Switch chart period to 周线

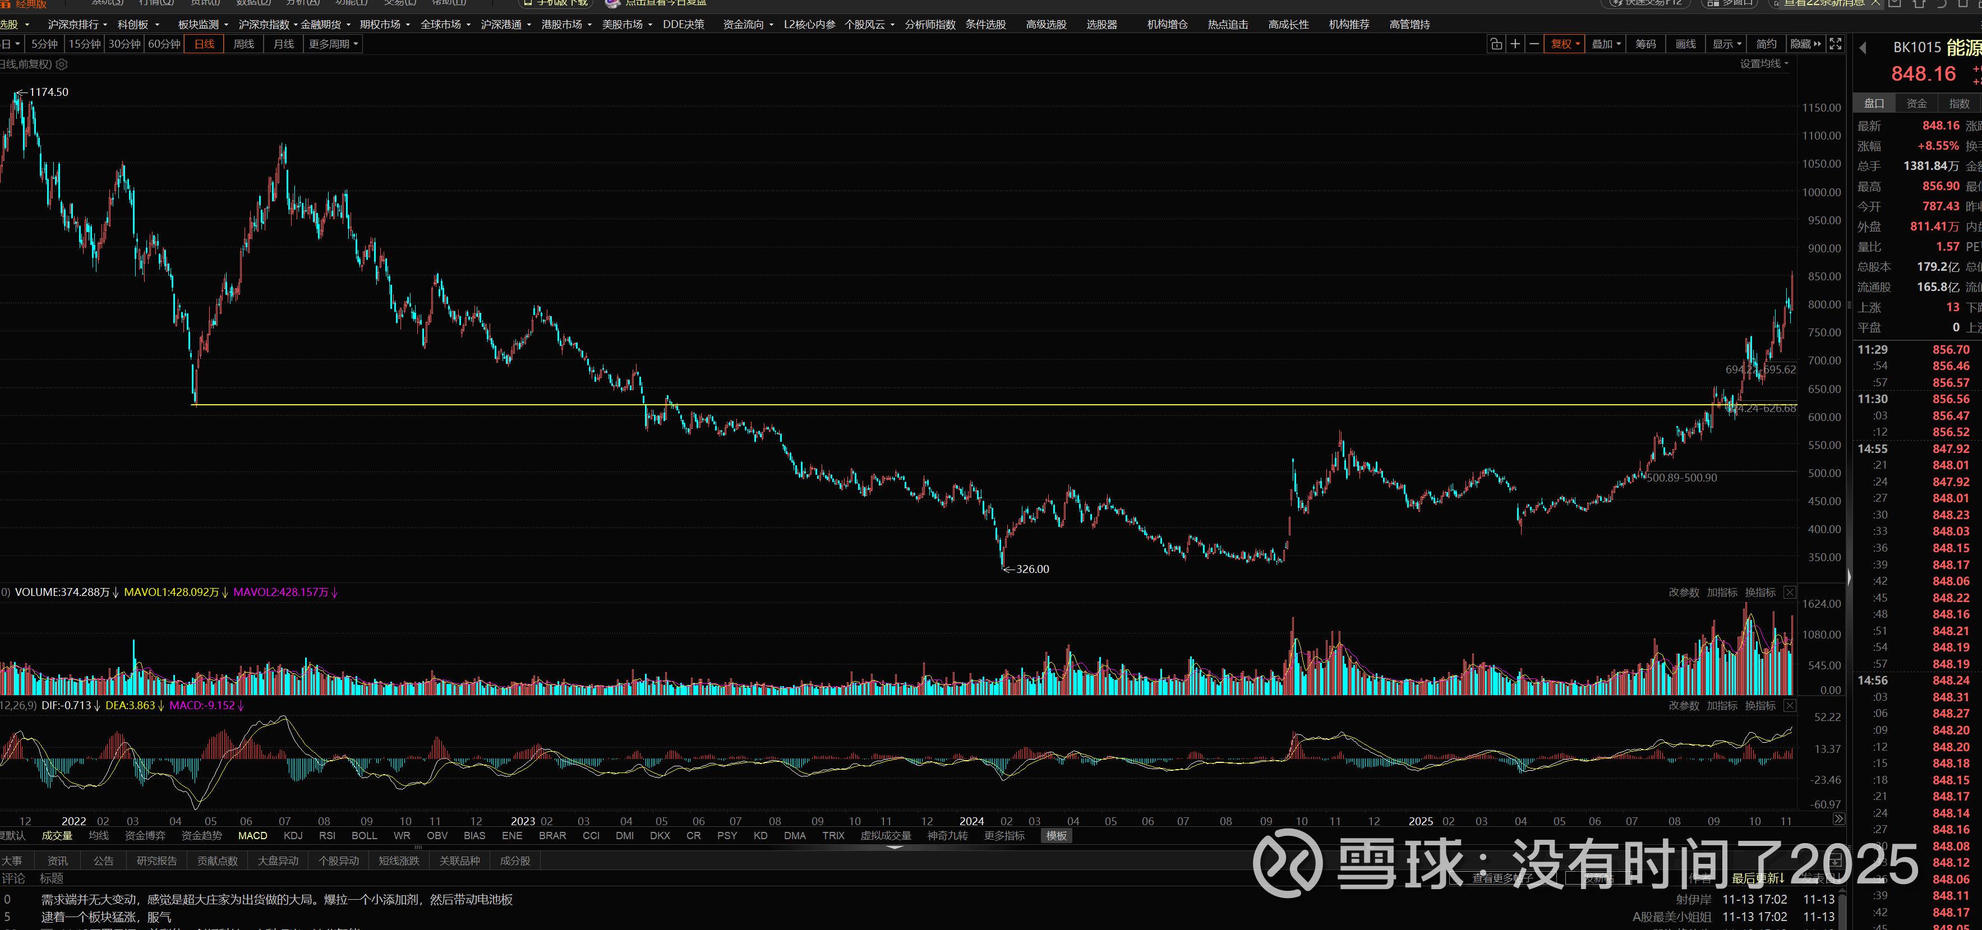[244, 44]
